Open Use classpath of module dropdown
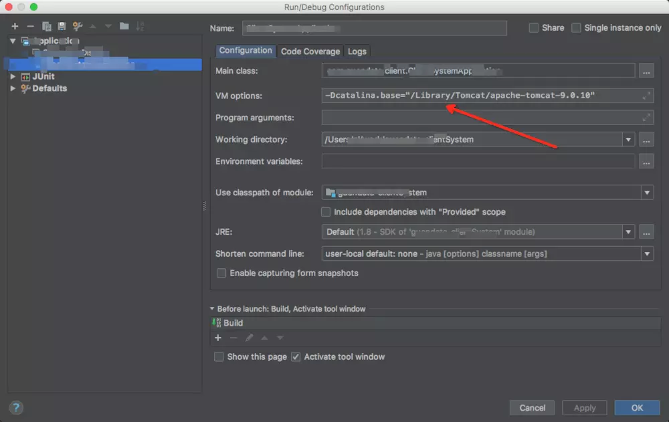The width and height of the screenshot is (669, 422). pos(647,193)
